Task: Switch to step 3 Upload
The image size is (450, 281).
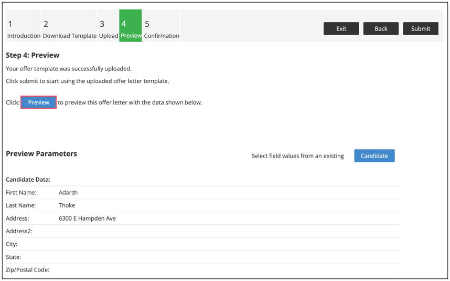Action: (108, 26)
